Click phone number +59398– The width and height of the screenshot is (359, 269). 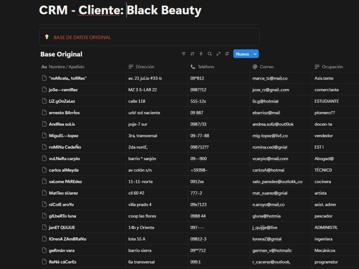click(x=199, y=170)
